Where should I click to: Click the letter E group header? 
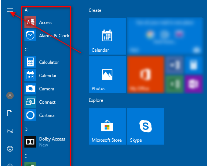pyautogui.click(x=26, y=156)
